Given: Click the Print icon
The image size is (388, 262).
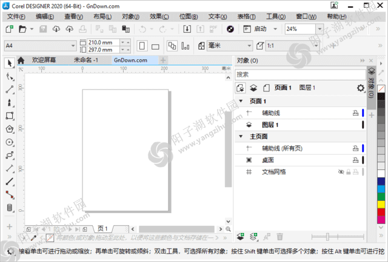Looking at the screenshot, I should (82, 29).
